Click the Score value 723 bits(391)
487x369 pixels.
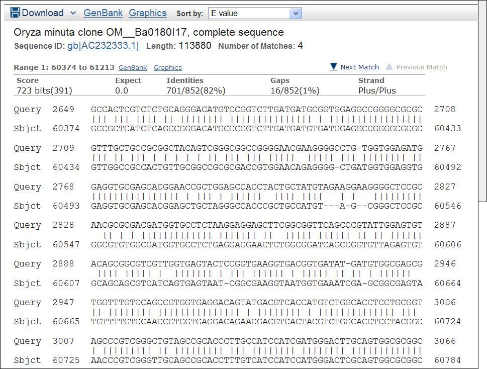pos(44,90)
